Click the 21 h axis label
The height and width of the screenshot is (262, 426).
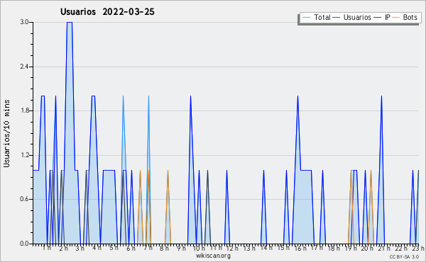point(384,248)
